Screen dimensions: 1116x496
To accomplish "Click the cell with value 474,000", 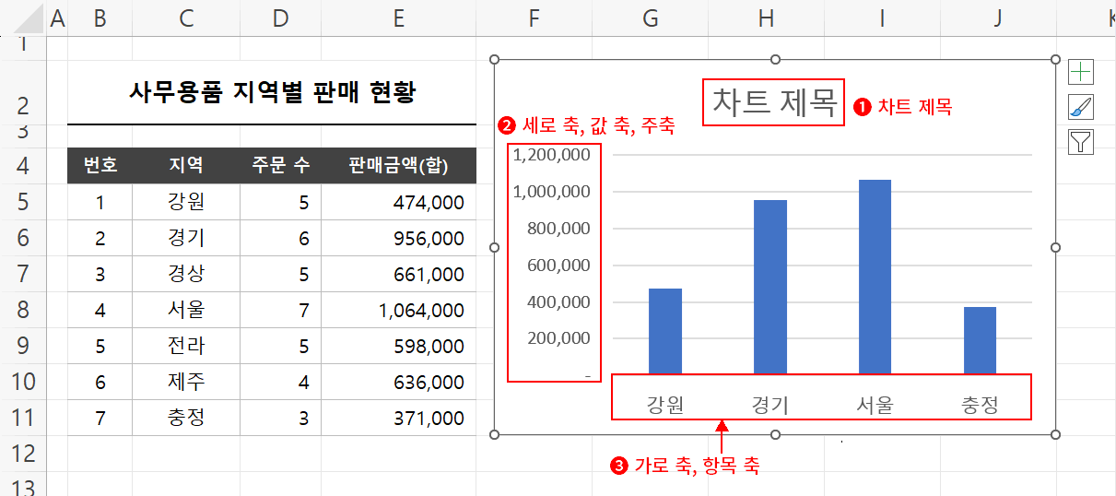I will [x=398, y=202].
